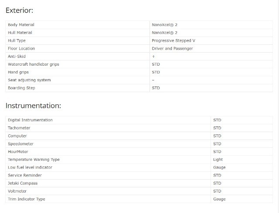Click the Tachometer STD value
279x213 pixels.
(x=217, y=128)
